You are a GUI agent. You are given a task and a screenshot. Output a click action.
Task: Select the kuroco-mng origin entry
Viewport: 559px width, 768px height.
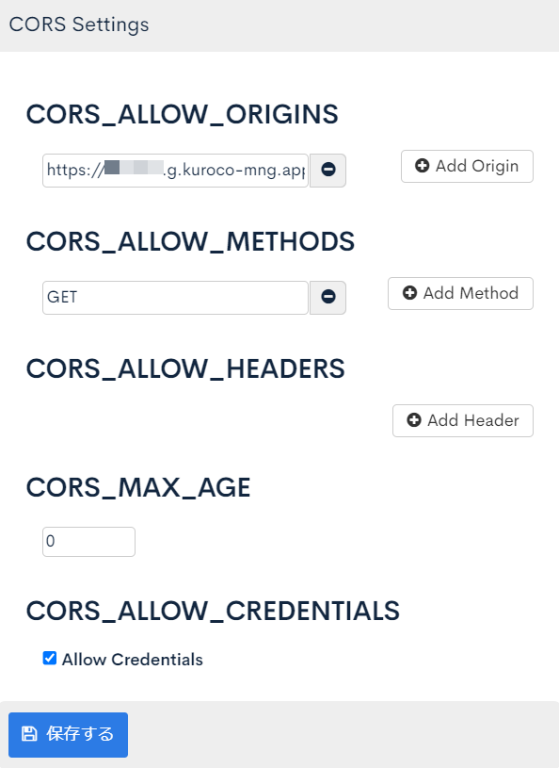[x=174, y=171]
